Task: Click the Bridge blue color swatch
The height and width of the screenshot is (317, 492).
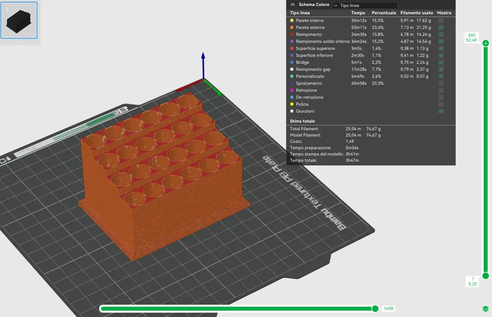Action: 292,62
